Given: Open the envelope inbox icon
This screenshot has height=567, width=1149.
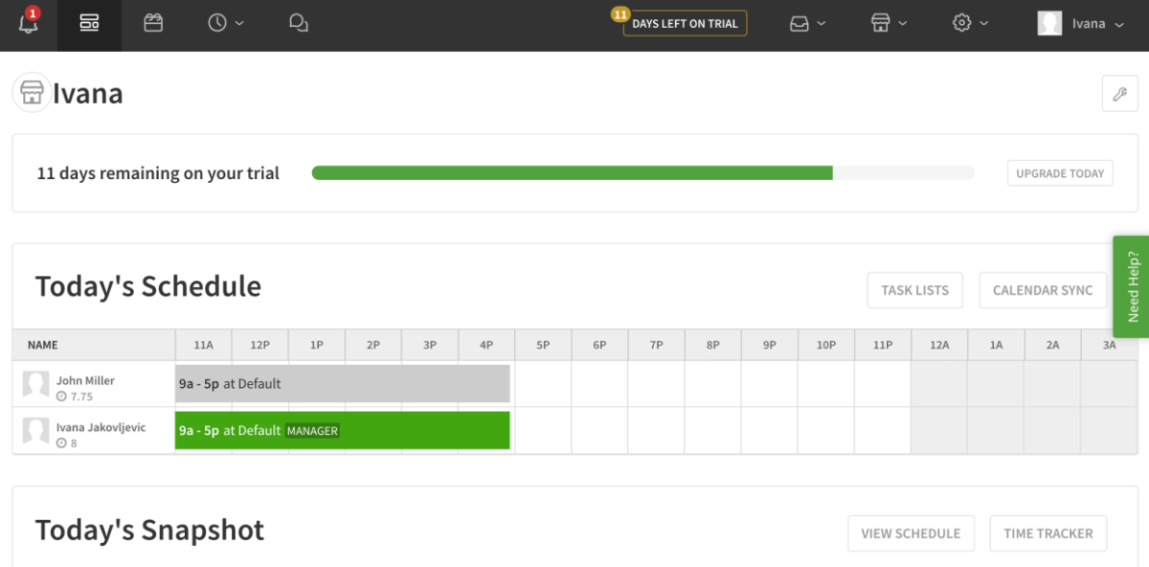Looking at the screenshot, I should tap(807, 23).
